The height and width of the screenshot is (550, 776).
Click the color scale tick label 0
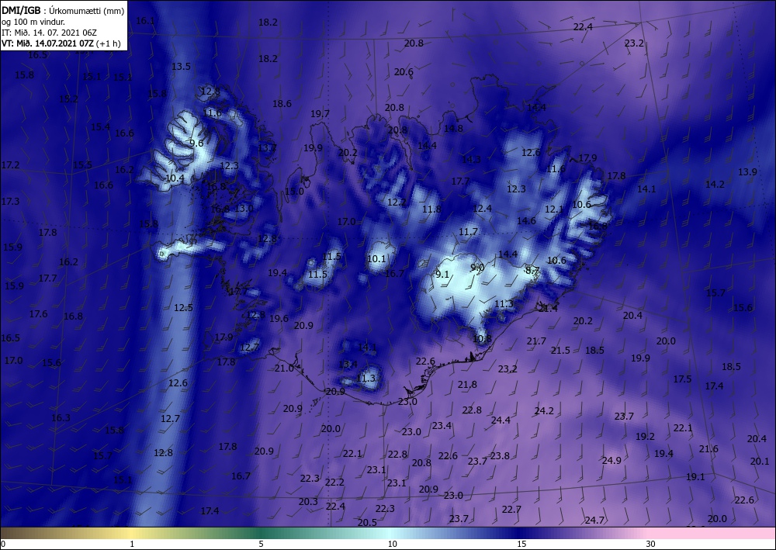tap(3, 545)
